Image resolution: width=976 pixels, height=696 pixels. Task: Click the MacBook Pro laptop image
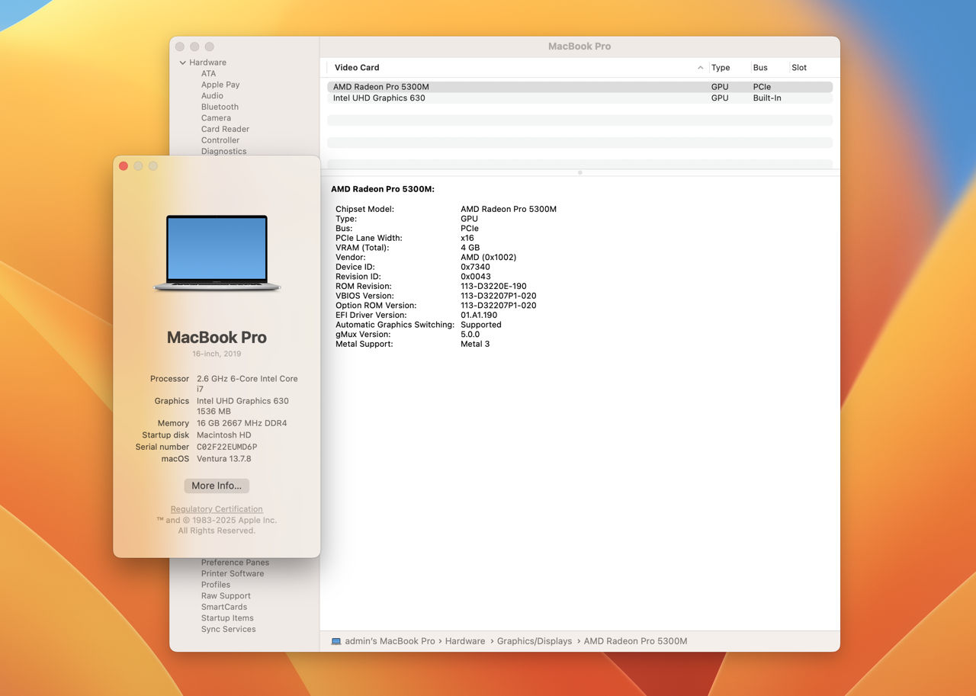coord(217,253)
